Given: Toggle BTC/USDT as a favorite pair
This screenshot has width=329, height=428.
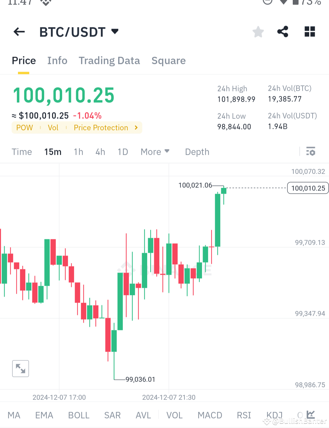Looking at the screenshot, I should pos(258,31).
